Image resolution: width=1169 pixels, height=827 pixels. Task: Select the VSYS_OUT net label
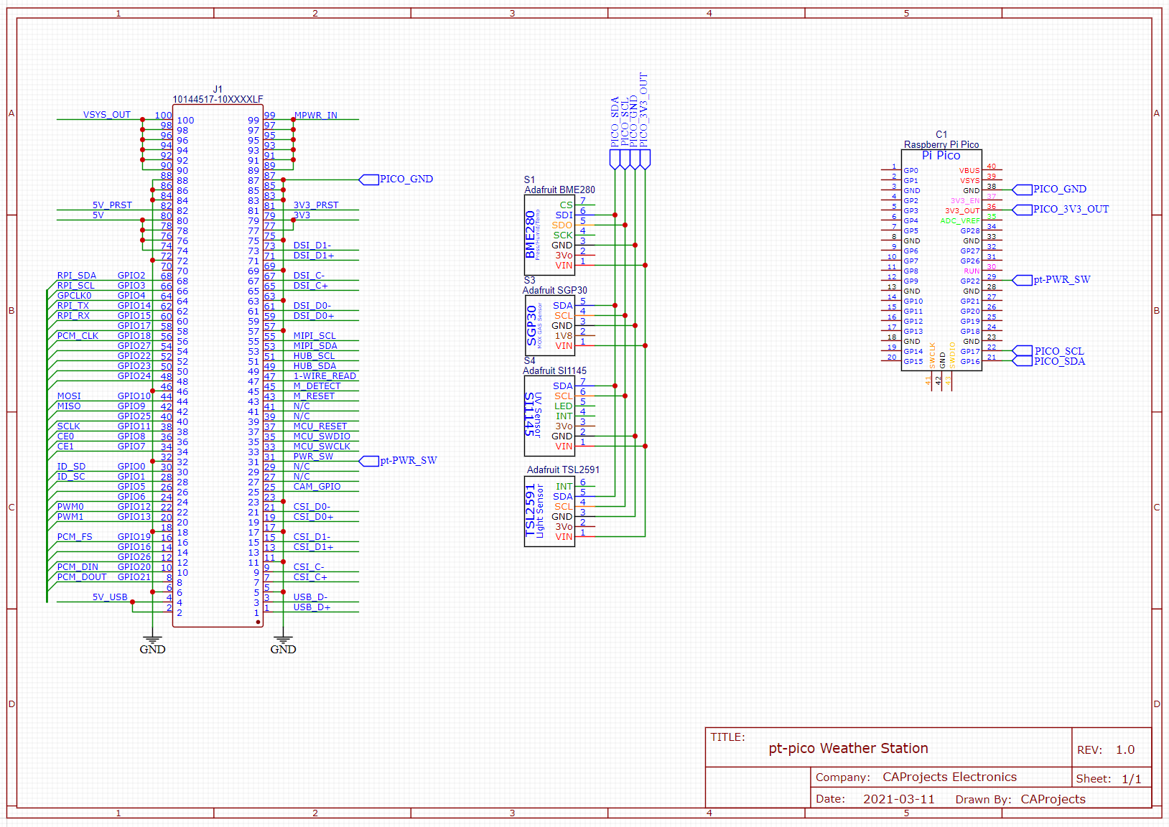(x=107, y=115)
